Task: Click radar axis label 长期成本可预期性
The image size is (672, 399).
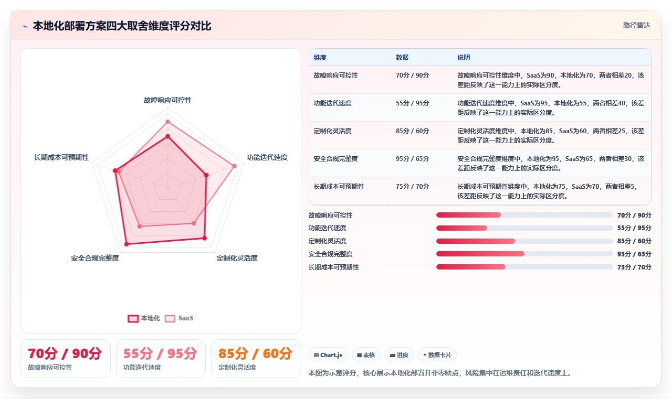Action: [61, 157]
